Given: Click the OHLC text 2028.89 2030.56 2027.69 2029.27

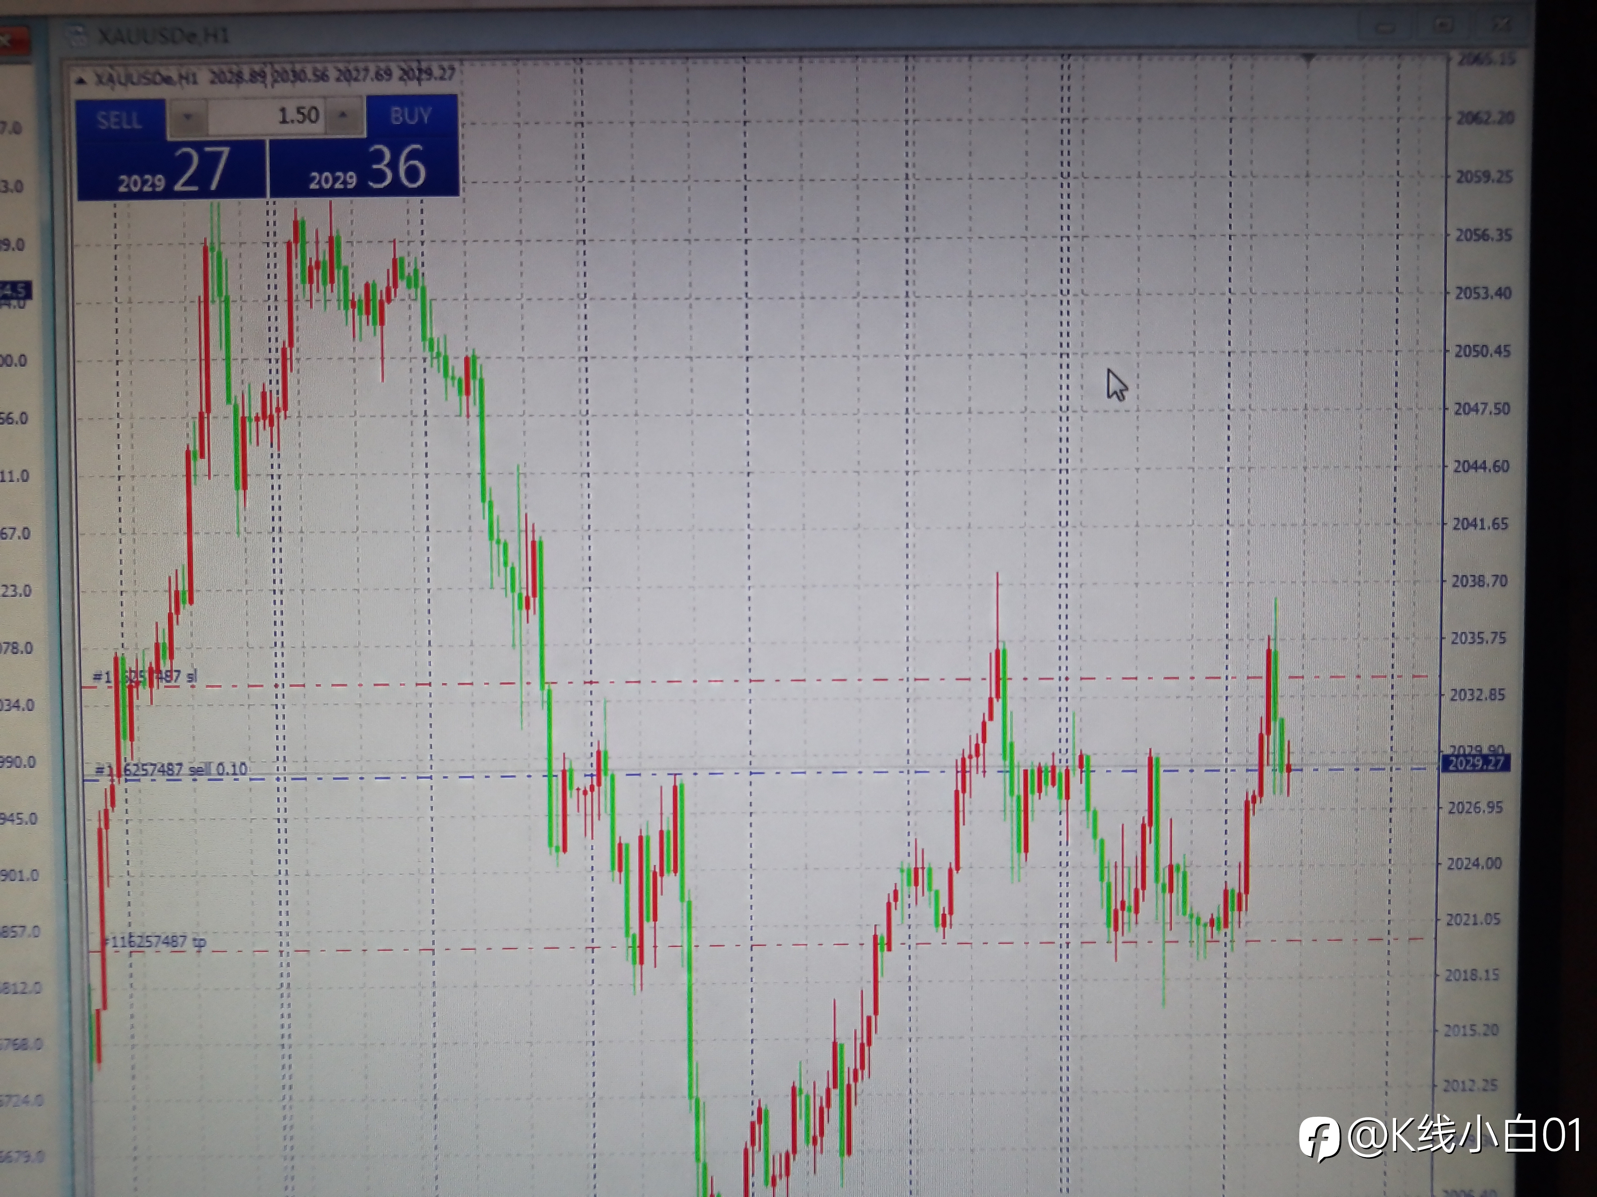Looking at the screenshot, I should coord(332,75).
